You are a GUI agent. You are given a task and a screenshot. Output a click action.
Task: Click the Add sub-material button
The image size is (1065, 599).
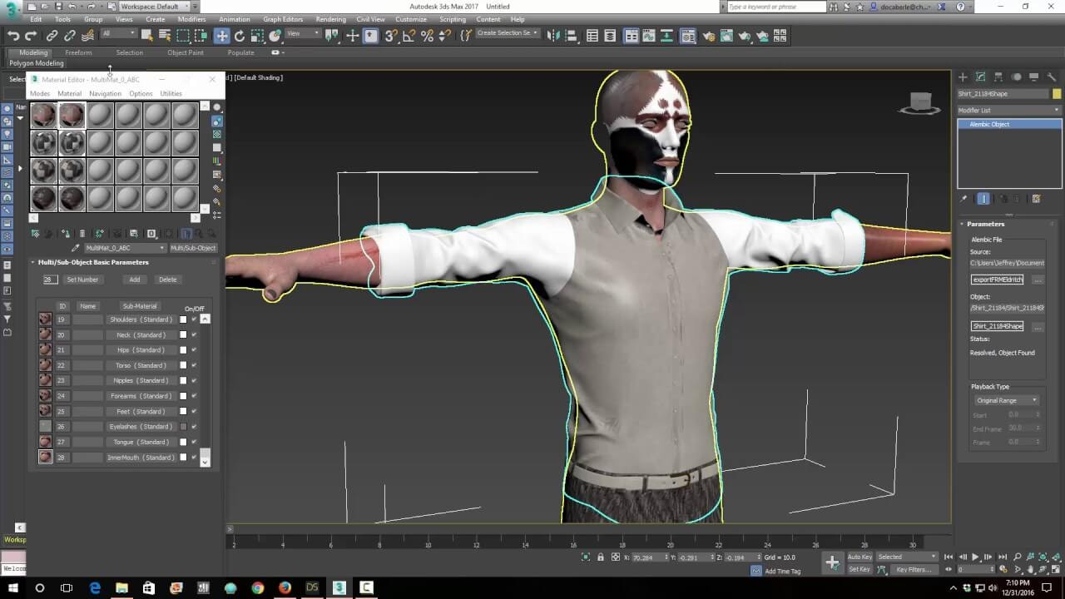click(134, 280)
